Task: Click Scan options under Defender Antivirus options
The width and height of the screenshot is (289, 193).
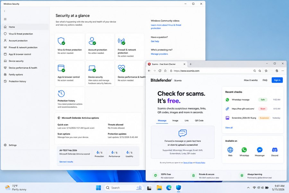Action: click(x=64, y=134)
